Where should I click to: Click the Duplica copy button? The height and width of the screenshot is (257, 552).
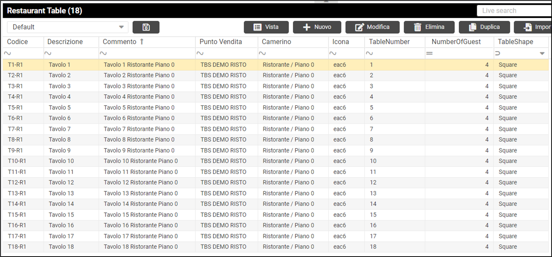coord(484,27)
